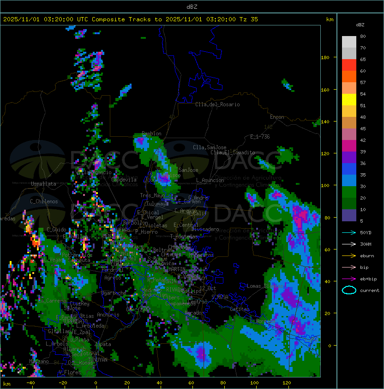Click the 'Encon' map label
384x389 pixels.
click(x=277, y=117)
